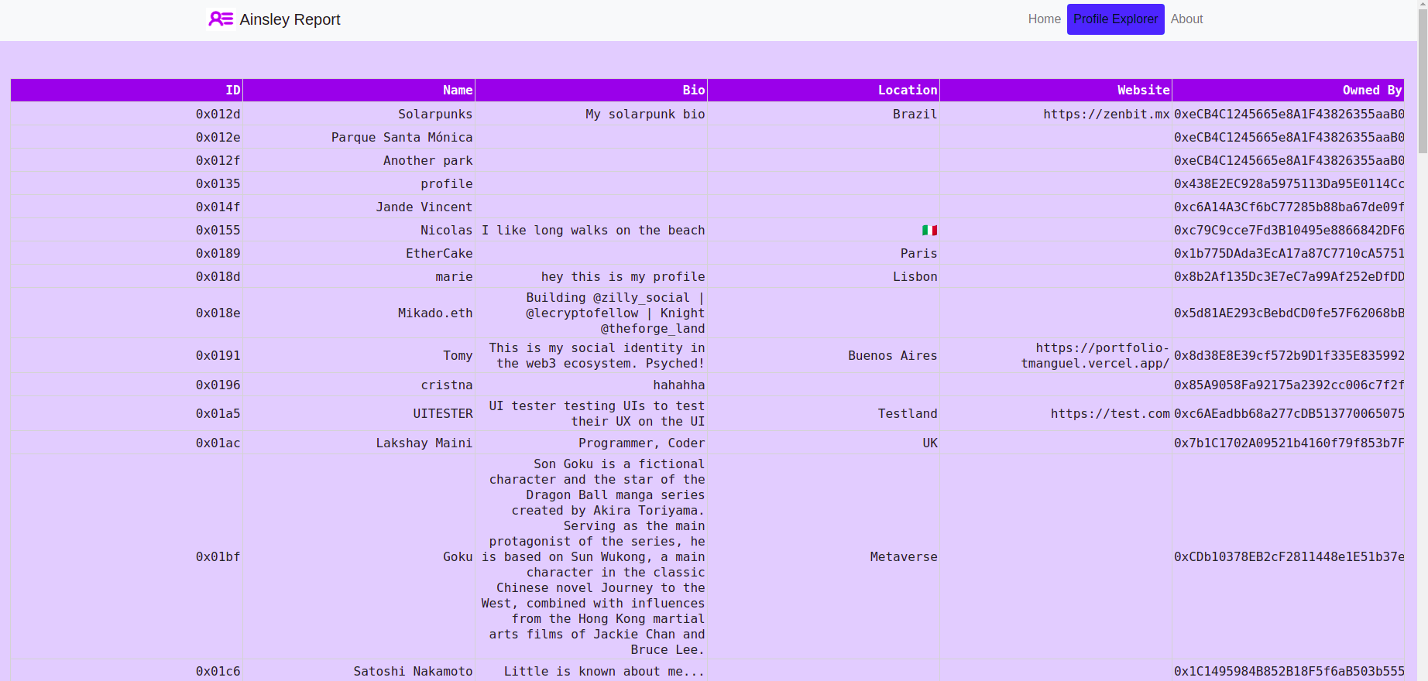
Task: Open the Home navigation link
Action: 1044,19
